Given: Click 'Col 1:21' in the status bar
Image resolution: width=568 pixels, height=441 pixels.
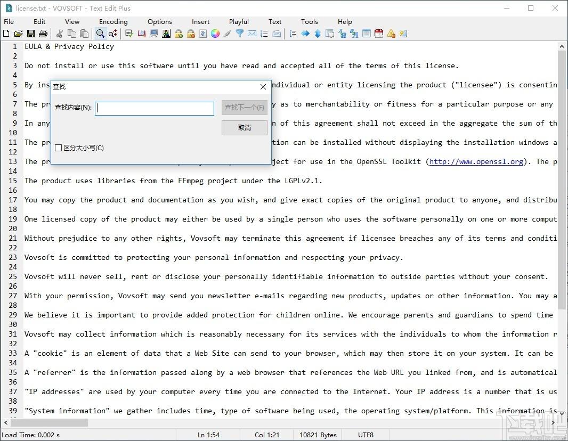Looking at the screenshot, I should click(x=267, y=435).
